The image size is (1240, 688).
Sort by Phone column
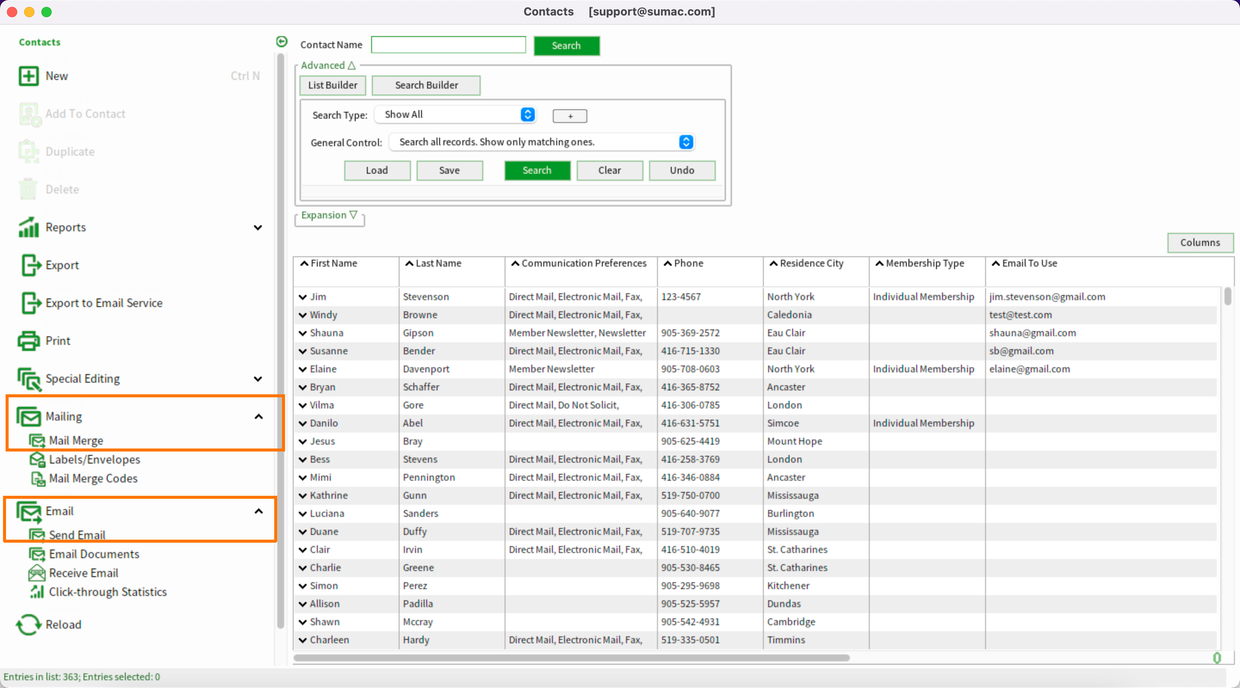[x=684, y=264]
